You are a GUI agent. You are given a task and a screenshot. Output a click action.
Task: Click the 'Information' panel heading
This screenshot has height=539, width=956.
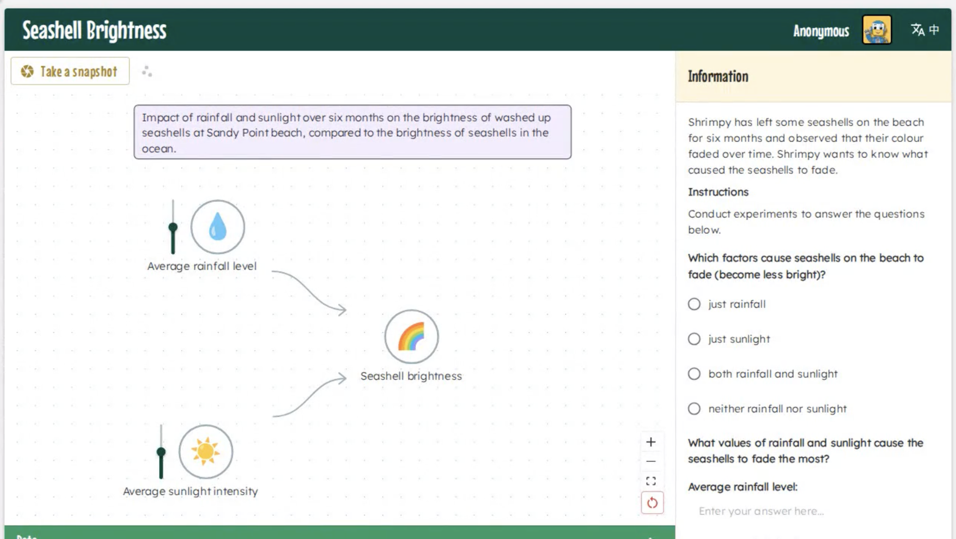[x=718, y=77]
